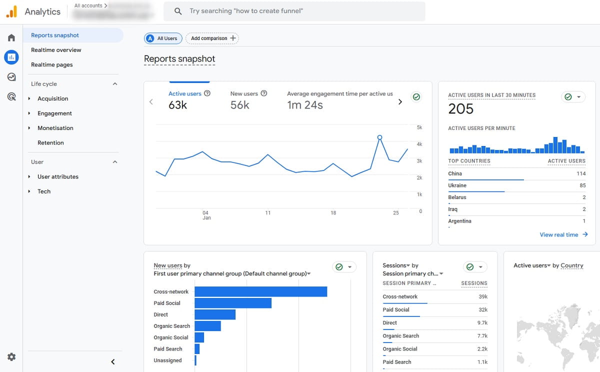This screenshot has width=600, height=372.
Task: Collapse the Life cycle section
Action: [x=114, y=83]
